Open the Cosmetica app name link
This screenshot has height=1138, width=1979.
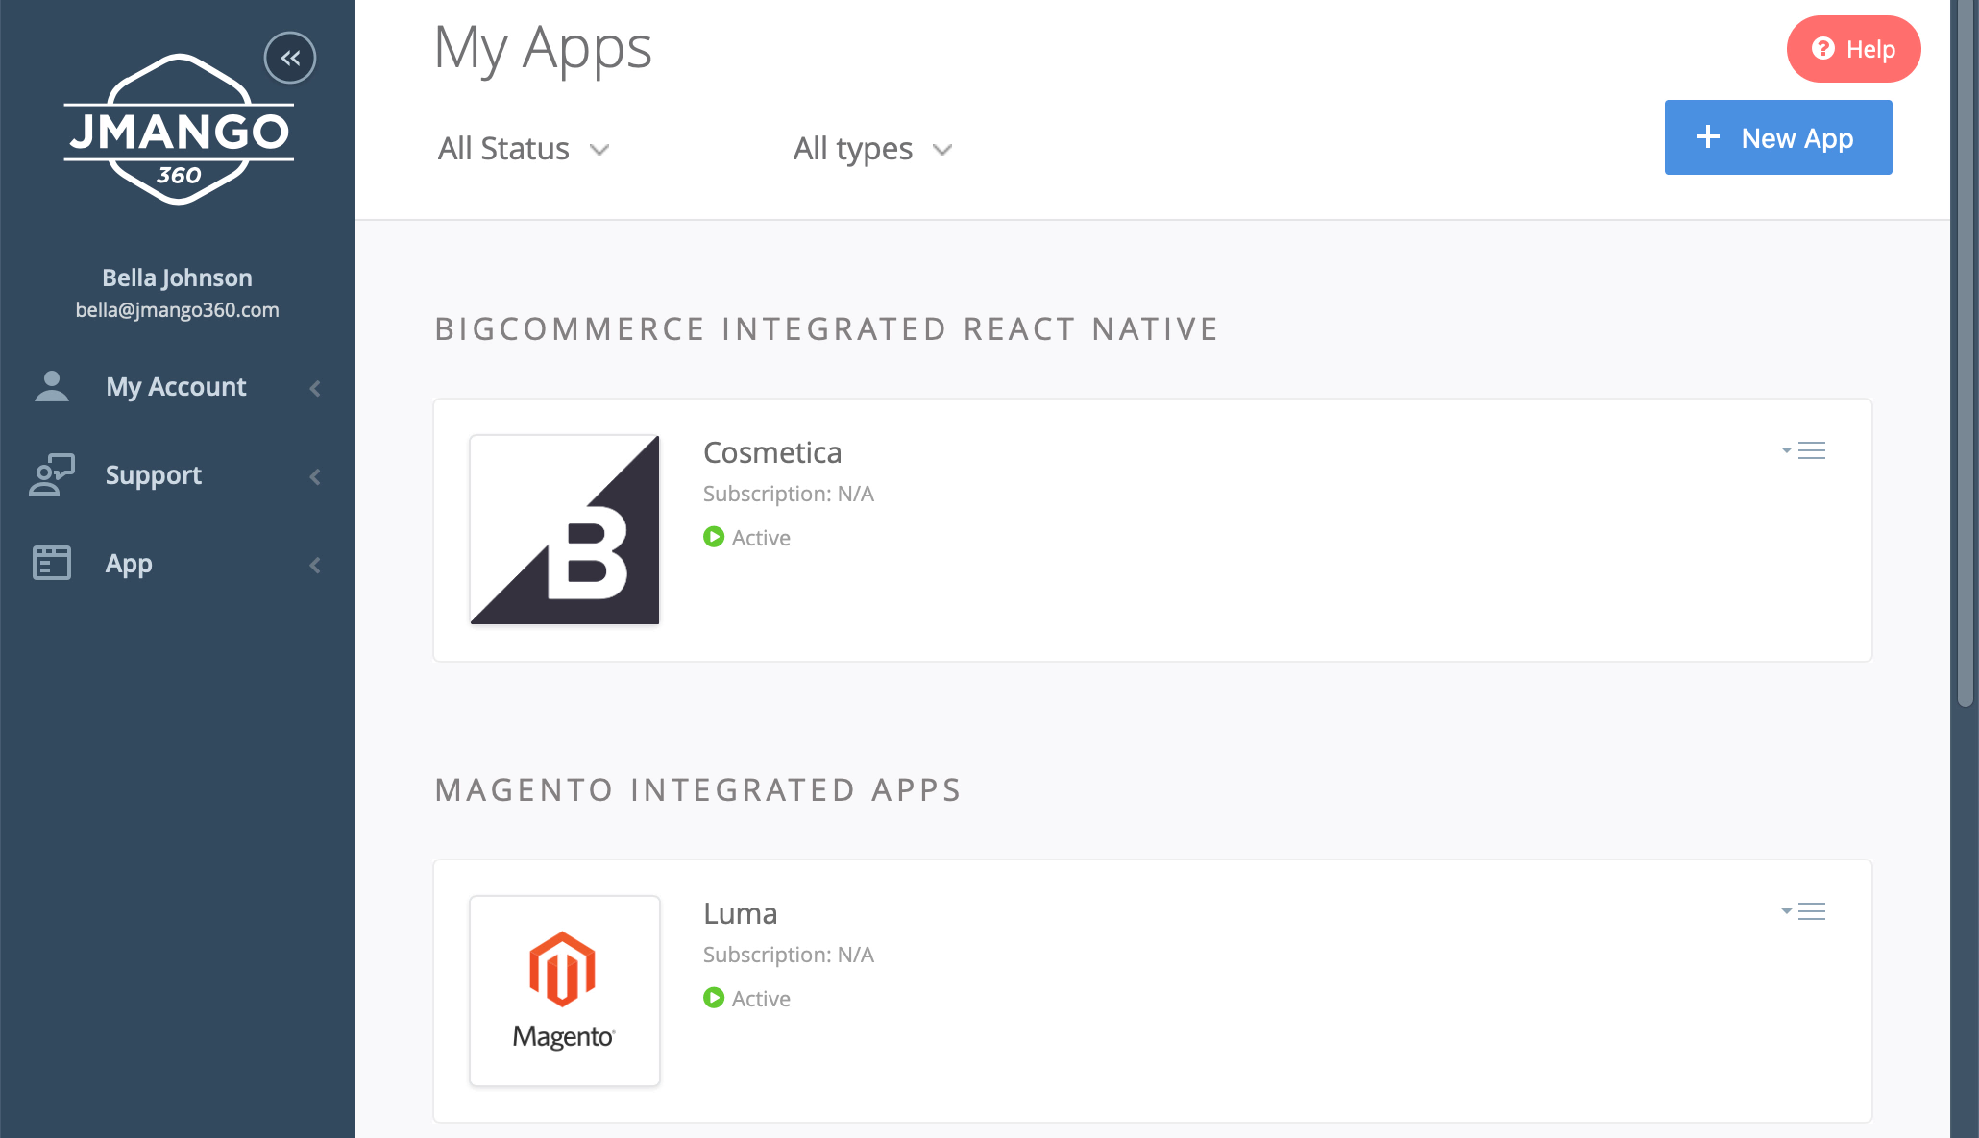click(x=771, y=452)
